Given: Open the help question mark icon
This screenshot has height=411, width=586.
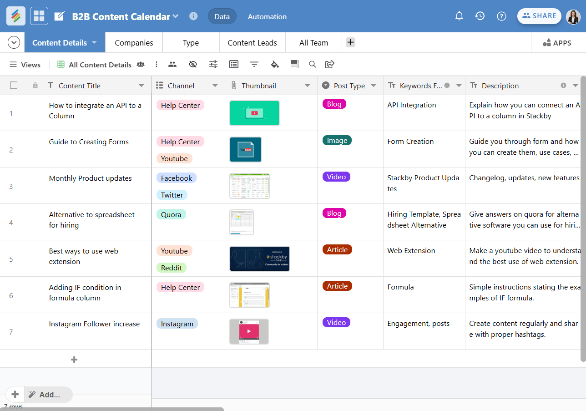Looking at the screenshot, I should [x=501, y=16].
